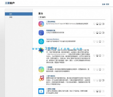Click TV device icon in 查找我的手机 row
Viewport: 113px width, 97px height.
coord(94,33)
